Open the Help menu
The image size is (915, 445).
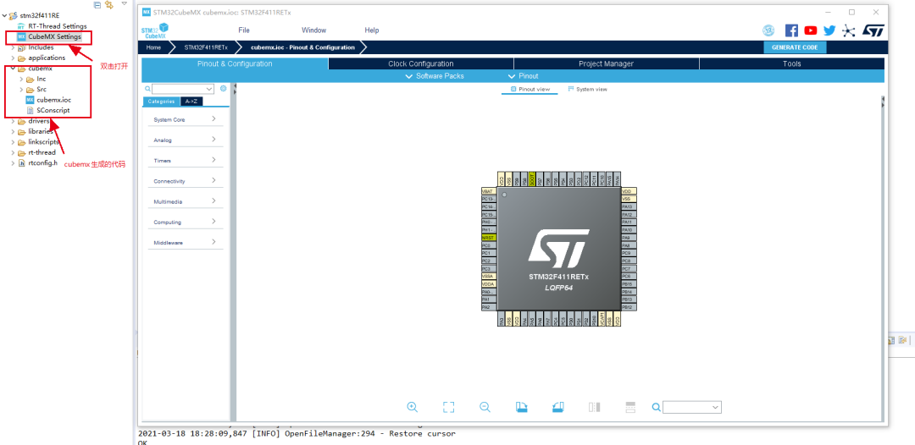coord(372,30)
